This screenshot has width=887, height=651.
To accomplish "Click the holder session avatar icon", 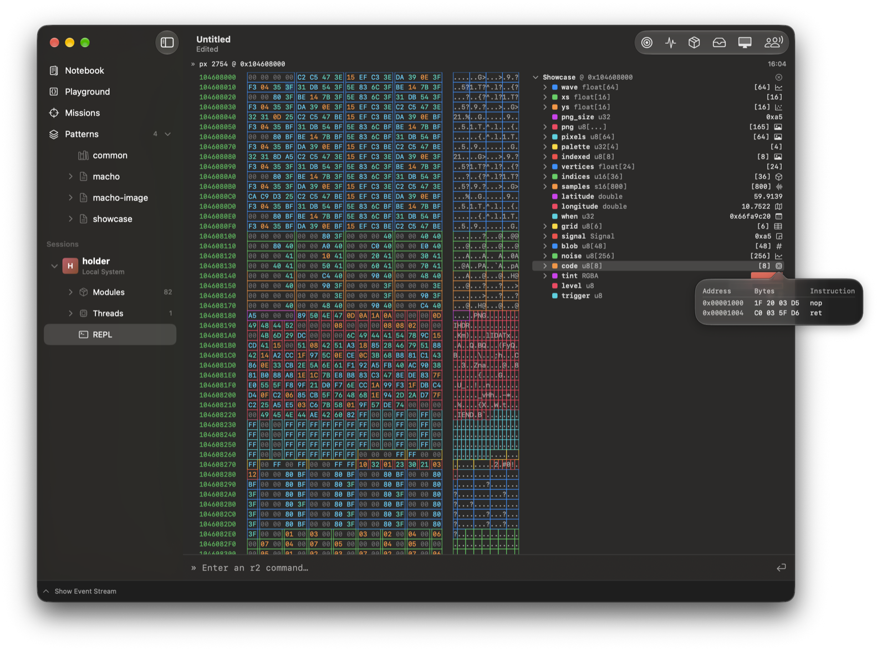I will point(70,266).
